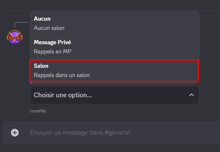Choose the red-highlighted Salon reminder entry
This screenshot has width=220, height=152.
[x=114, y=71]
